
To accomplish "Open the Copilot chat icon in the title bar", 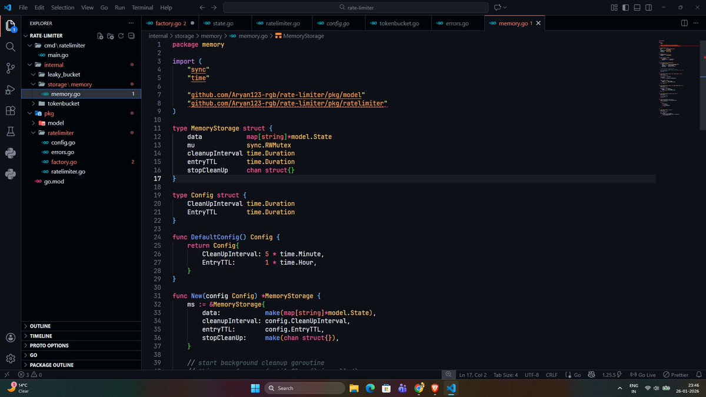I will coord(498,8).
